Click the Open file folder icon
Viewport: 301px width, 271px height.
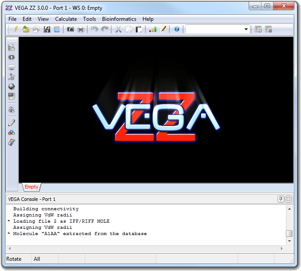coord(26,29)
